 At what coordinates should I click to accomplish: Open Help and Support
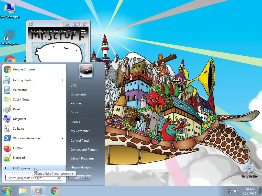coord(83,167)
